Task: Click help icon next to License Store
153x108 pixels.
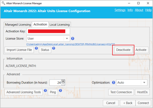Action: pos(73,39)
